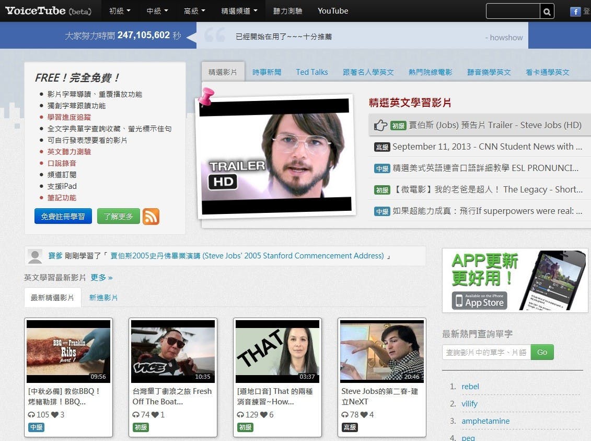
Task: Open the YouTube menu item
Action: pyautogui.click(x=333, y=11)
